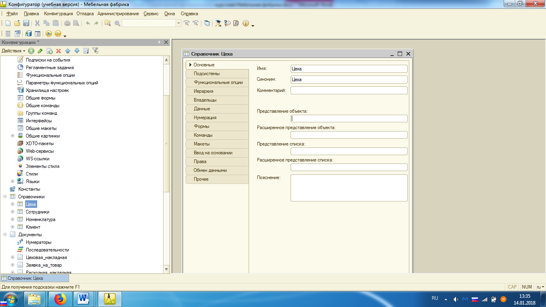Switch to the Подсистемы tab
The width and height of the screenshot is (546, 307).
click(217, 74)
